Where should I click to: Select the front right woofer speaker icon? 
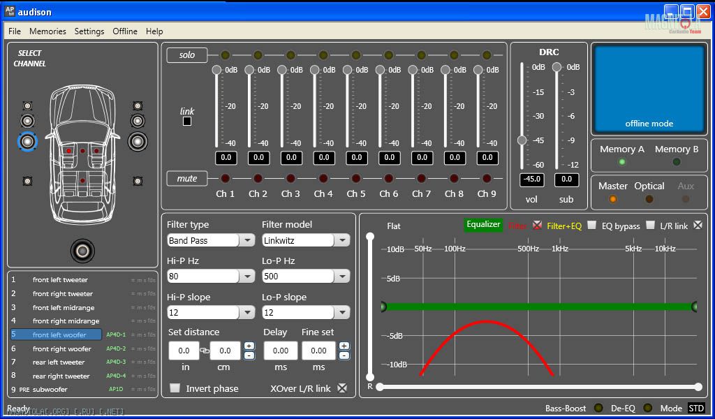click(138, 141)
